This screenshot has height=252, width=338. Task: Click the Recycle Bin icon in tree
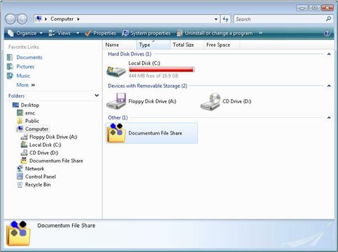pos(20,184)
